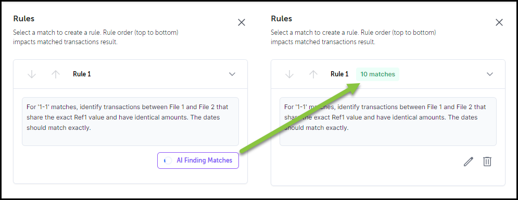Collapse Rule 1 chevron next to 10 matches

click(x=490, y=74)
